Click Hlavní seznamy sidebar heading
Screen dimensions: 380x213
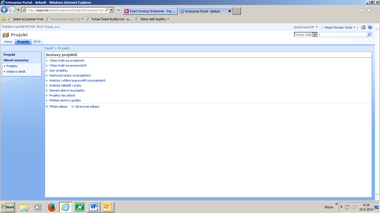click(22, 60)
